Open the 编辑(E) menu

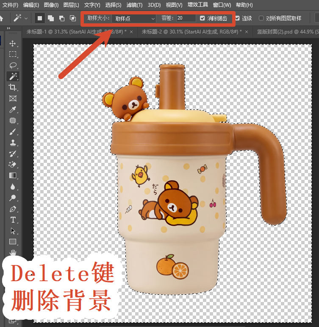point(31,5)
